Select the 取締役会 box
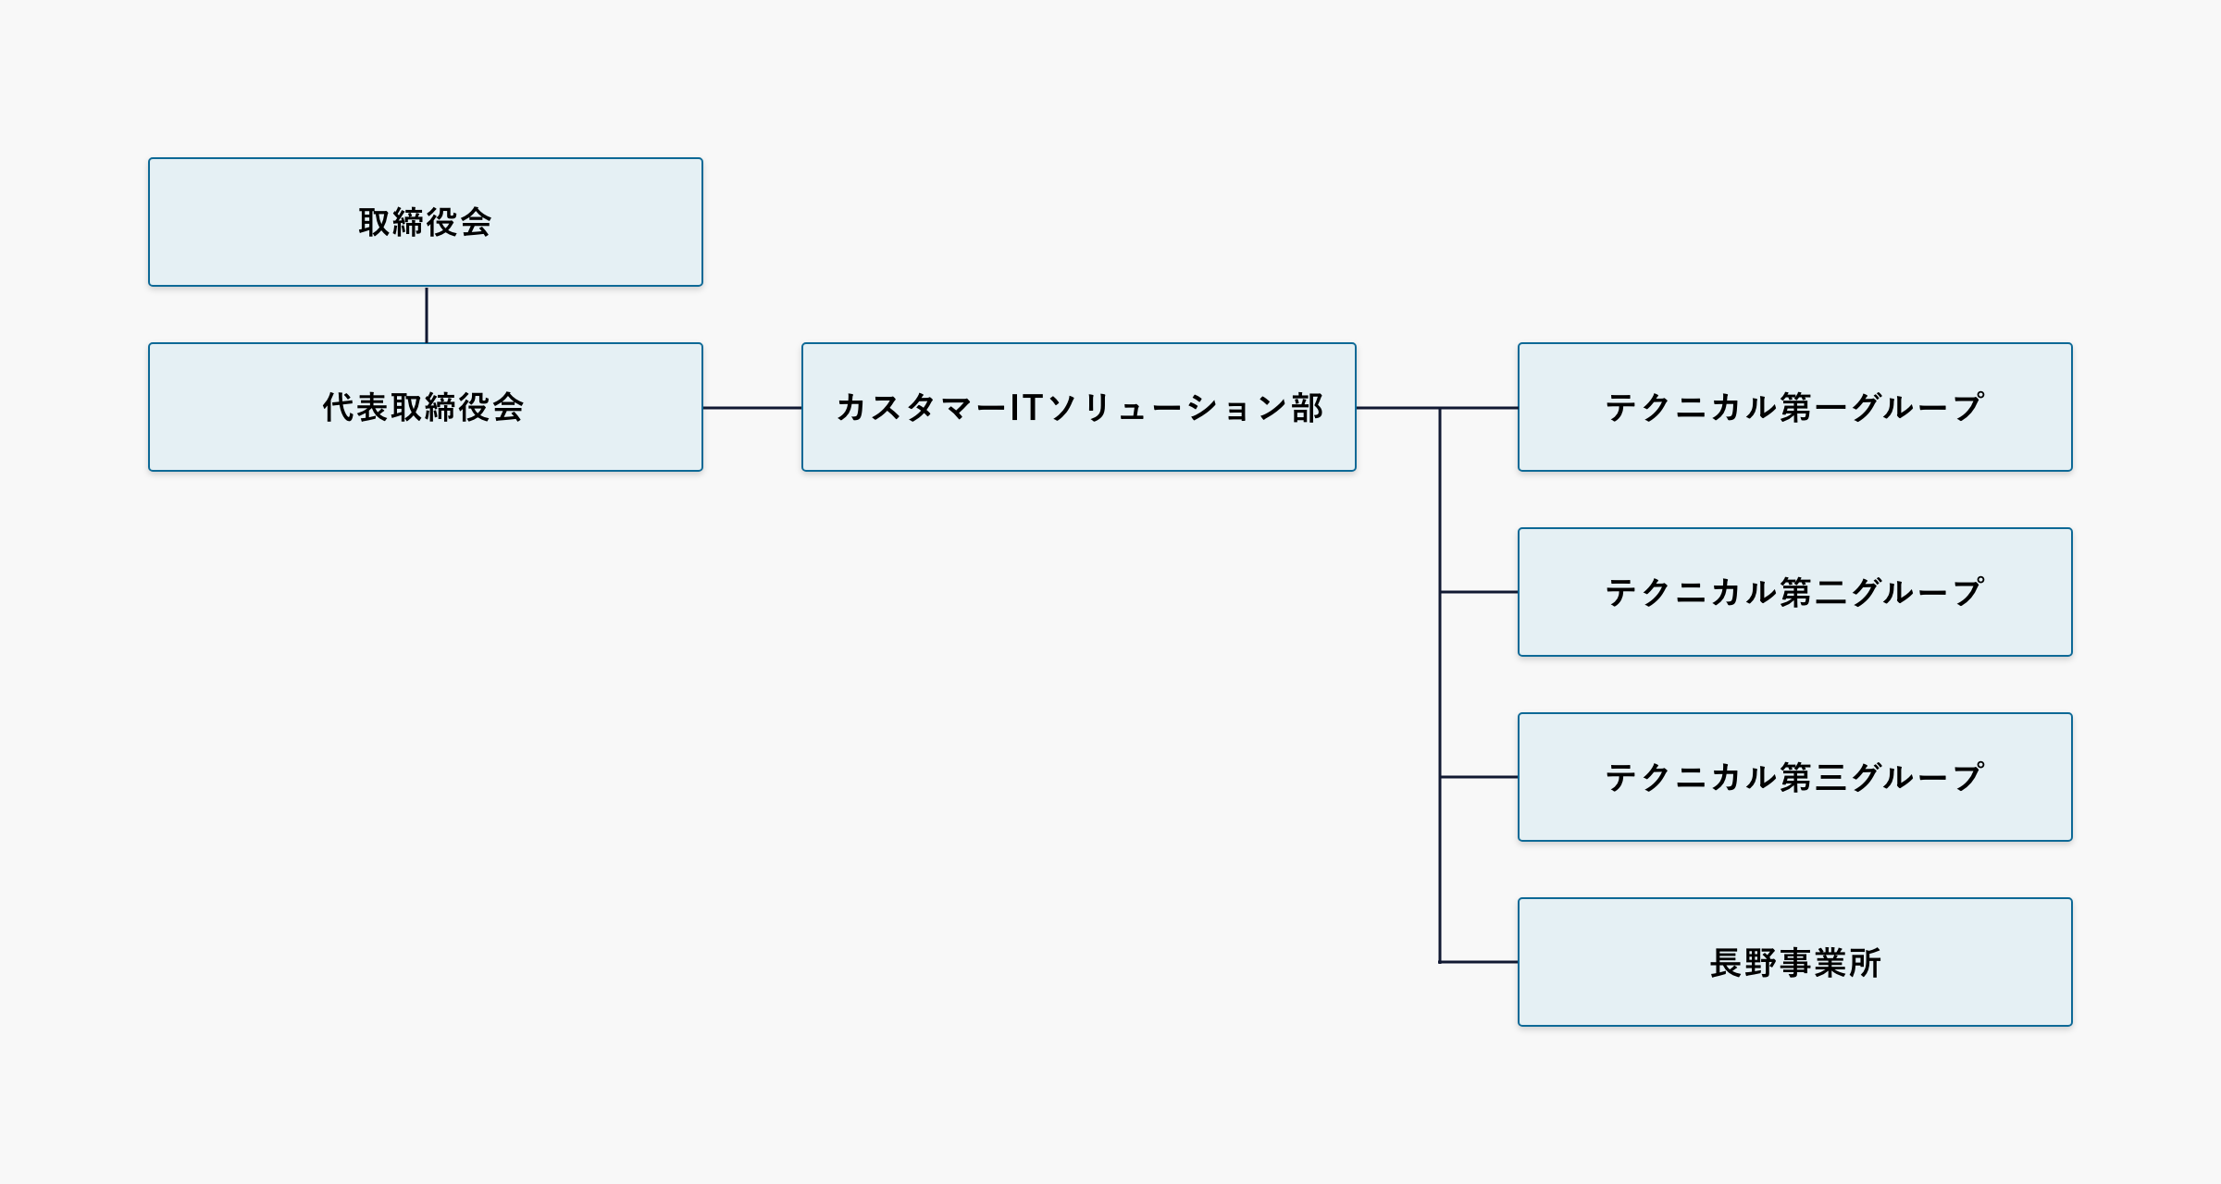 click(426, 222)
